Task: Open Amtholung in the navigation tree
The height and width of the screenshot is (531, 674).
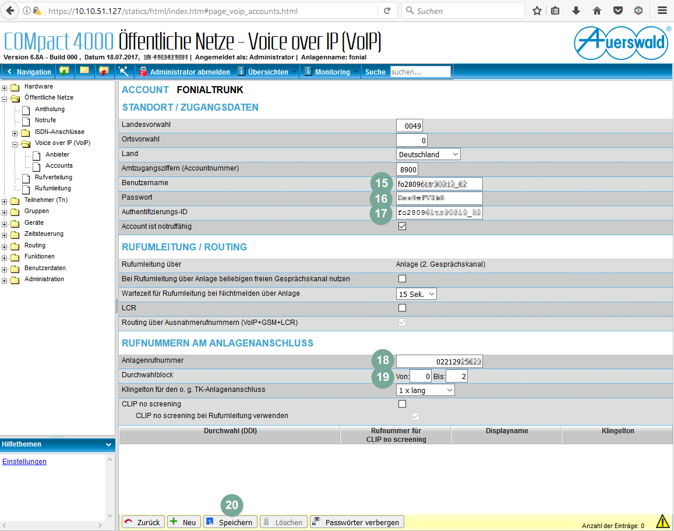Action: (50, 109)
